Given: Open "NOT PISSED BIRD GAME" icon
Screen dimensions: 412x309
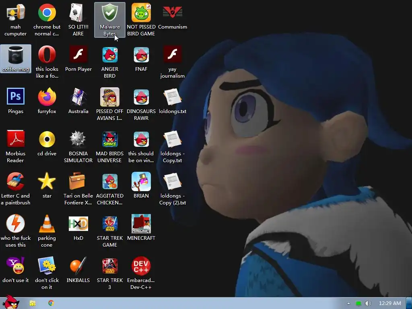Looking at the screenshot, I should tap(141, 20).
